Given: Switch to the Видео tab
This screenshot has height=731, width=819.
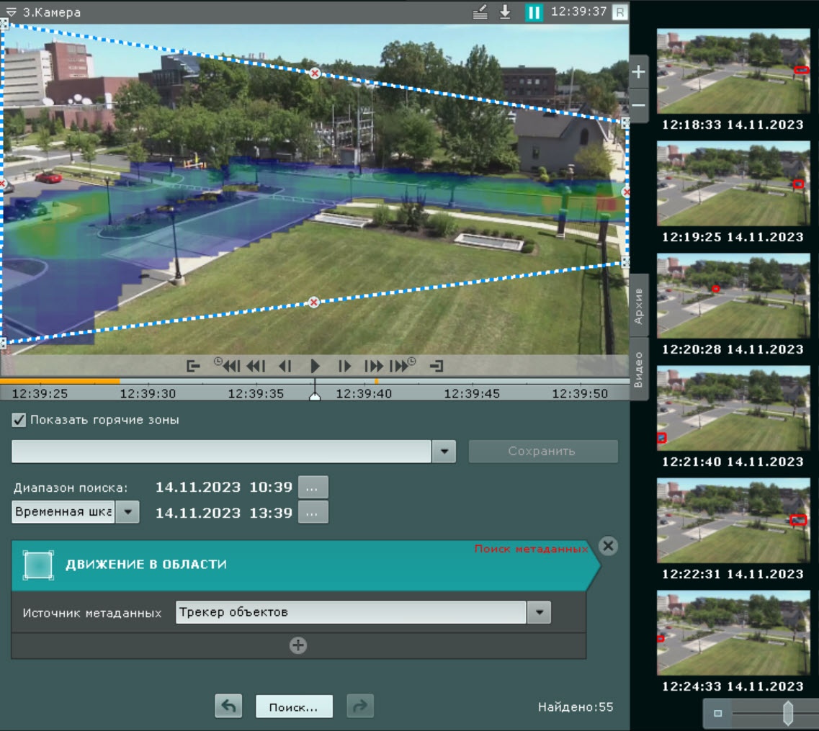Looking at the screenshot, I should click(x=639, y=370).
